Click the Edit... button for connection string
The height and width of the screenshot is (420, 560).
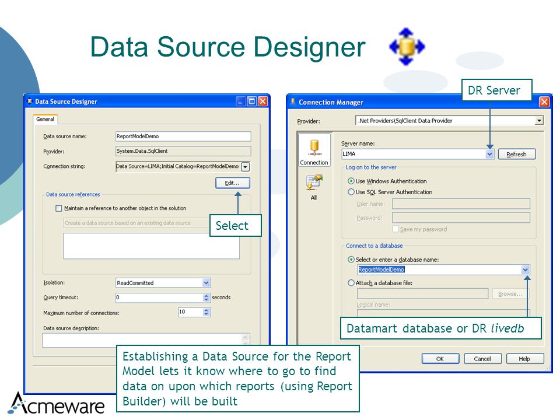[233, 183]
